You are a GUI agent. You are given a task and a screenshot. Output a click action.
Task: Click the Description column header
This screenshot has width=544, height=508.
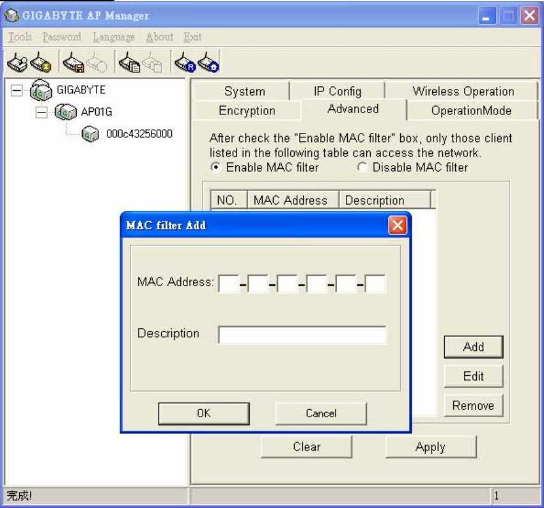click(x=384, y=200)
